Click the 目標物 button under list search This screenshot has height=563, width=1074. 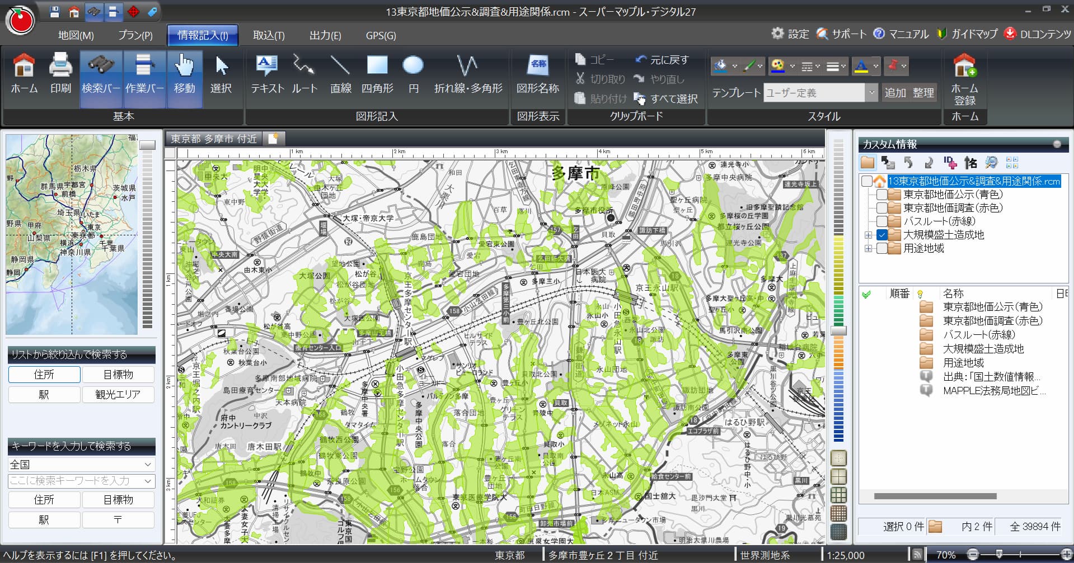coord(118,375)
